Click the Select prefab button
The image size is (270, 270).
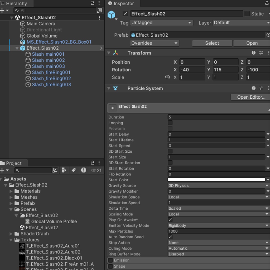click(x=212, y=43)
